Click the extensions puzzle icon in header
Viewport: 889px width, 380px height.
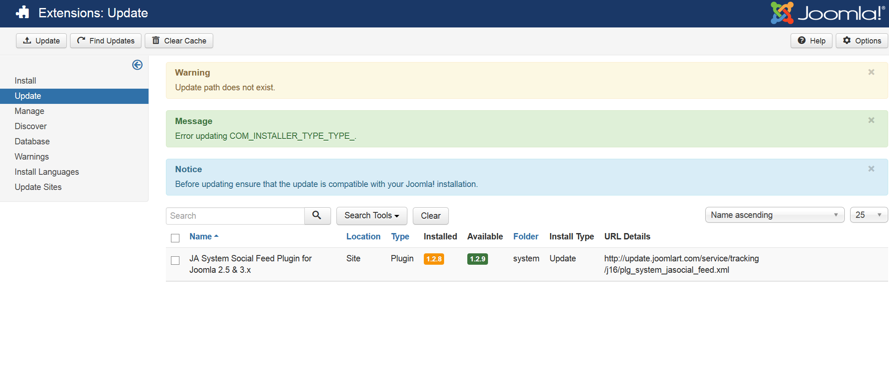23,13
